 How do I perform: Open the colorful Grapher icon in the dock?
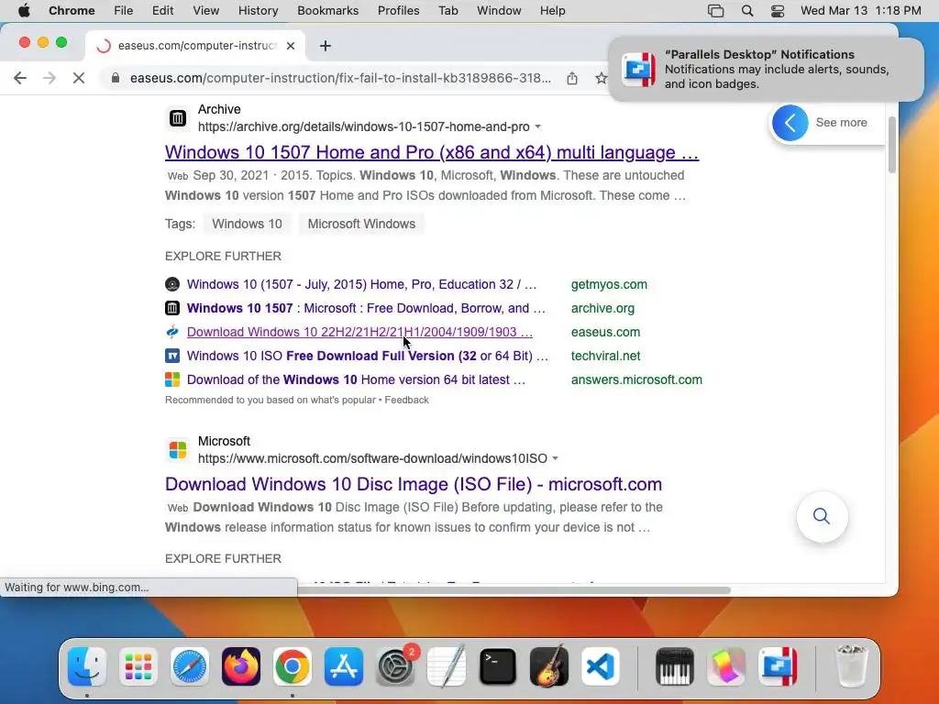click(726, 666)
